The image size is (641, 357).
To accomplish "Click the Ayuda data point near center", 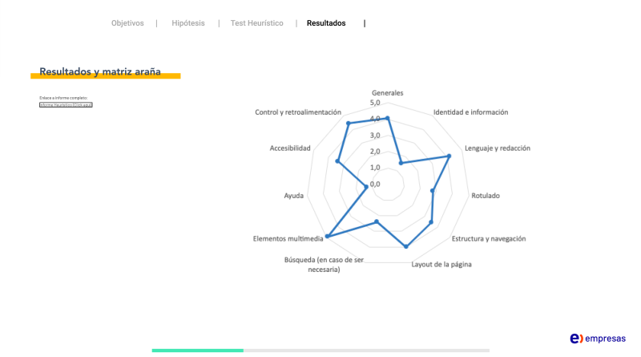I will 366,187.
